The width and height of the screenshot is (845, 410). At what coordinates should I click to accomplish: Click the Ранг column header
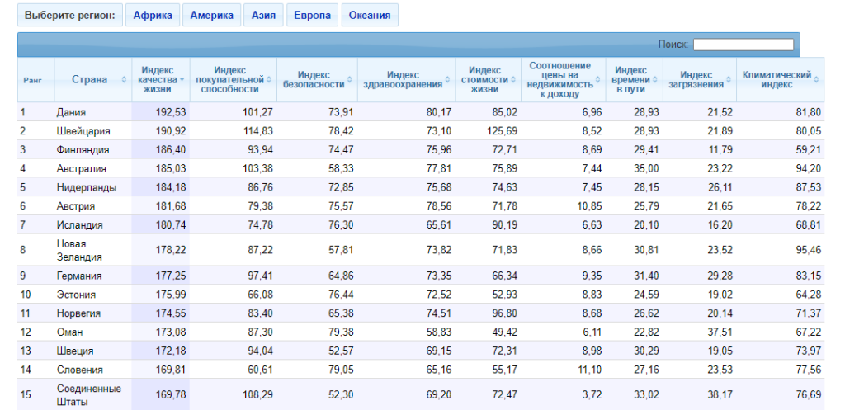(33, 80)
